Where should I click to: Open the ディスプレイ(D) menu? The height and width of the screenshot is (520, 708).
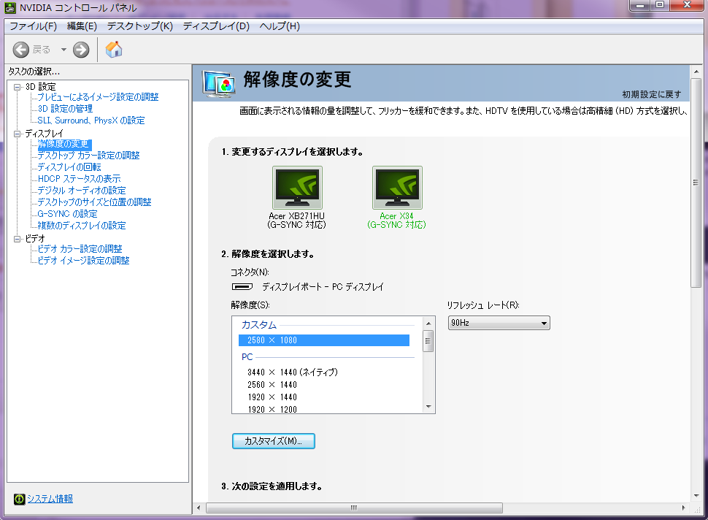216,26
